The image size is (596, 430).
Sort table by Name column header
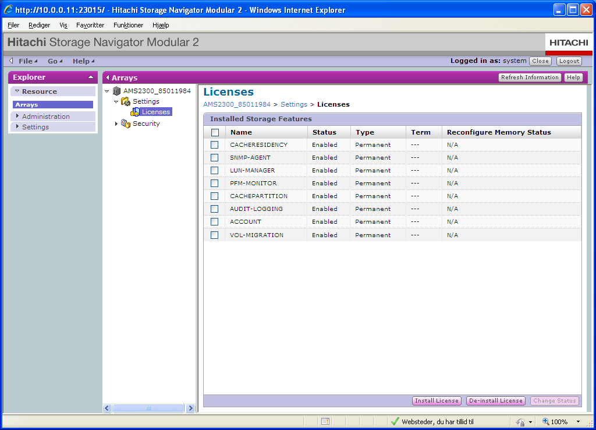241,132
